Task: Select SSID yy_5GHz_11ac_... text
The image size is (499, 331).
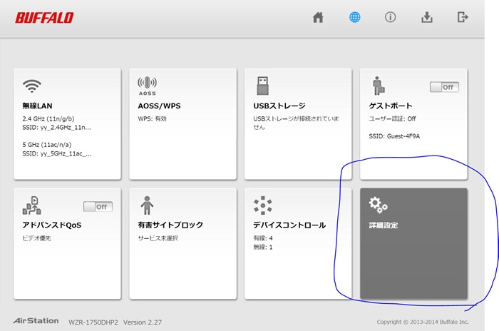Action: pos(57,153)
